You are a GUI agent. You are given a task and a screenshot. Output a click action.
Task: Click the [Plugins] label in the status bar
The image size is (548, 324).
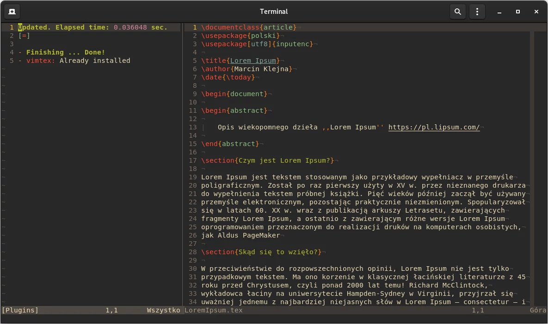20,310
